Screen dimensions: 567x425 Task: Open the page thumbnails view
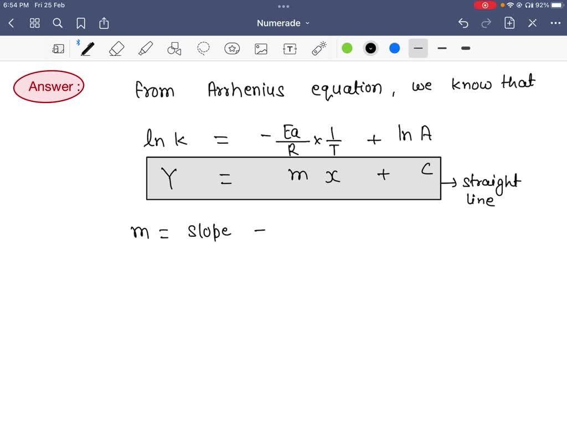[34, 23]
